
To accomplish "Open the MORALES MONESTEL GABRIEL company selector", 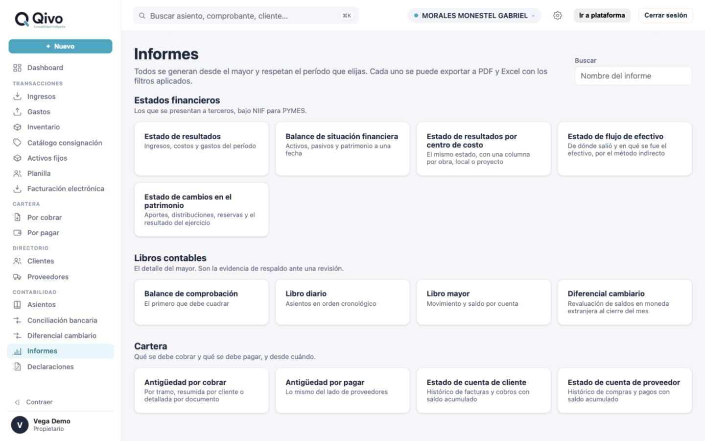I will pos(474,16).
